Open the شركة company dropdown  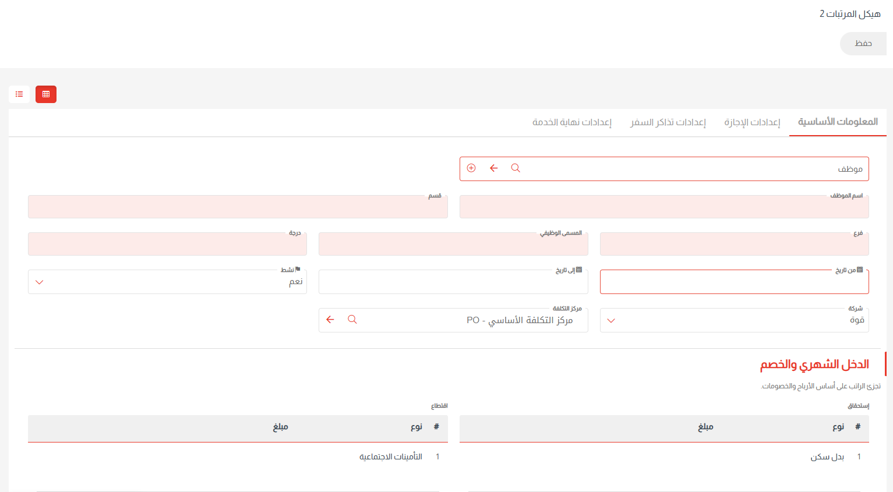pyautogui.click(x=610, y=320)
